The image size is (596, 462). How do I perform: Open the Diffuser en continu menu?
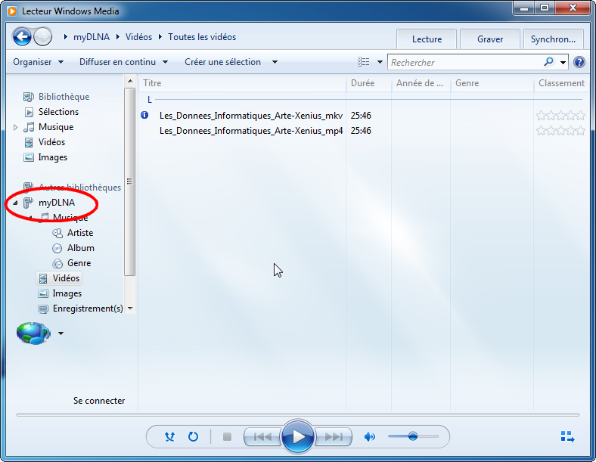123,62
